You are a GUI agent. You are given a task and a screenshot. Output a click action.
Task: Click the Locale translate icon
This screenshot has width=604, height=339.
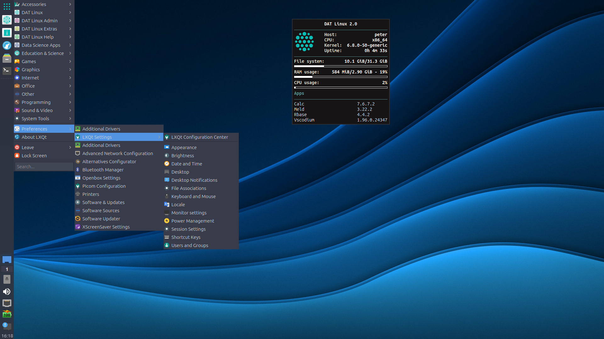pyautogui.click(x=167, y=204)
